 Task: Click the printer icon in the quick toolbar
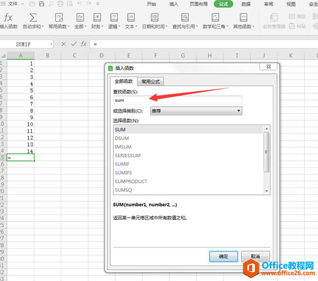coord(60,4)
